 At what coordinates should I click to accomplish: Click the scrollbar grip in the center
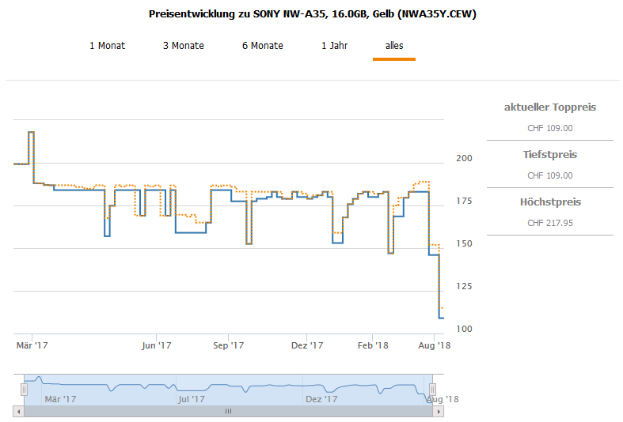(x=228, y=412)
